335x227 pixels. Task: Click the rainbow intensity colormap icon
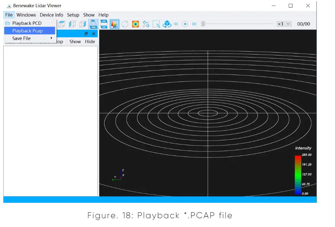tap(135, 24)
